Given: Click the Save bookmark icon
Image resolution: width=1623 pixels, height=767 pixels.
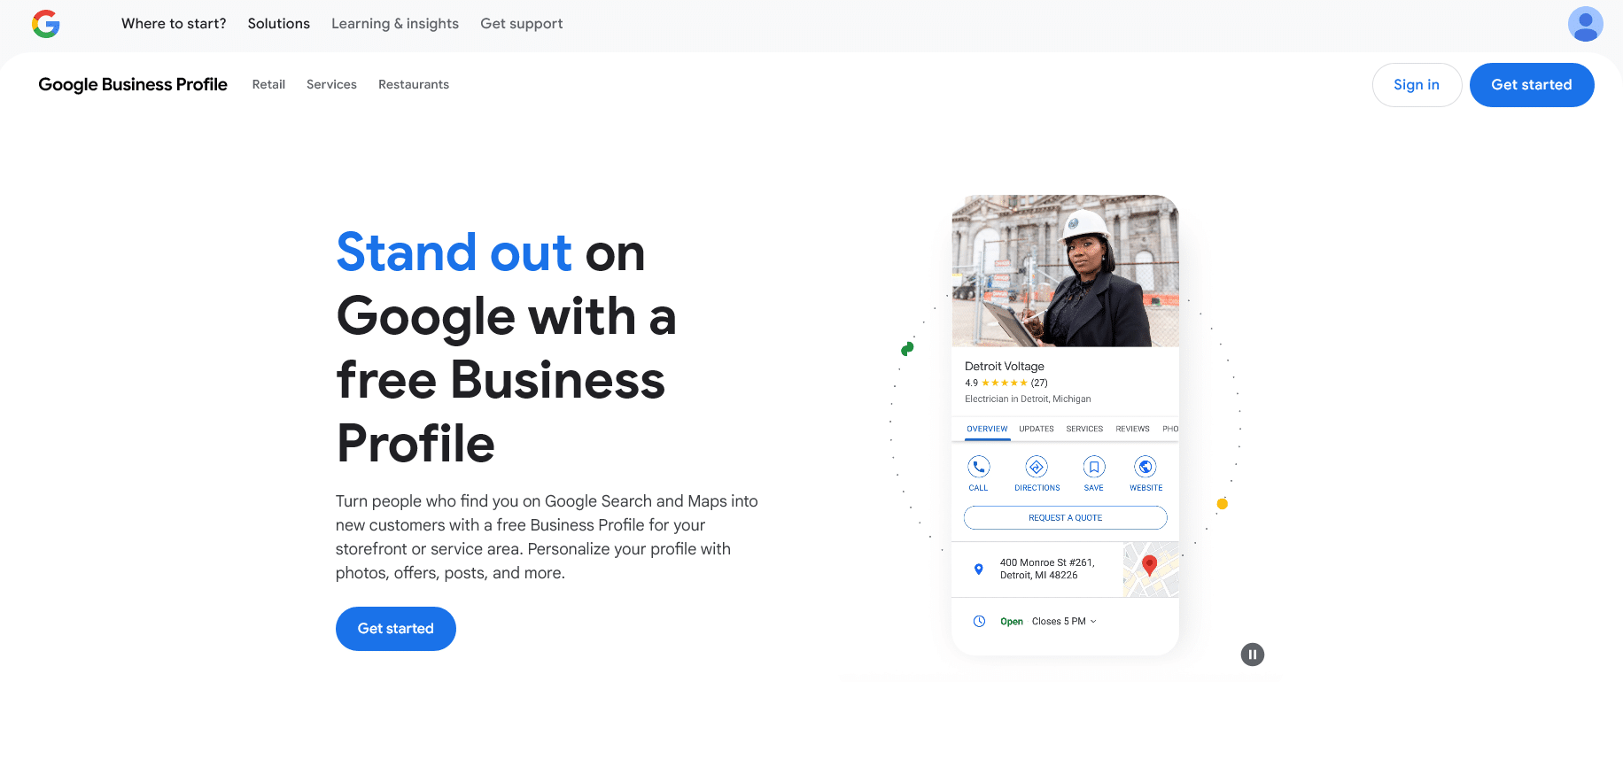Looking at the screenshot, I should tap(1094, 467).
